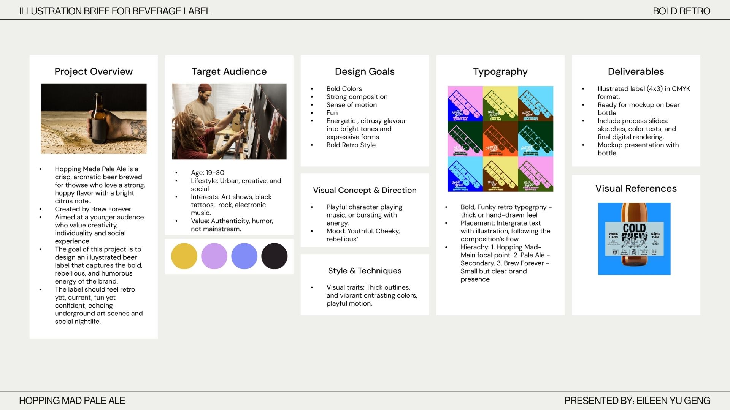This screenshot has width=730, height=410.
Task: Choose the black color swatch circle
Action: coord(274,256)
